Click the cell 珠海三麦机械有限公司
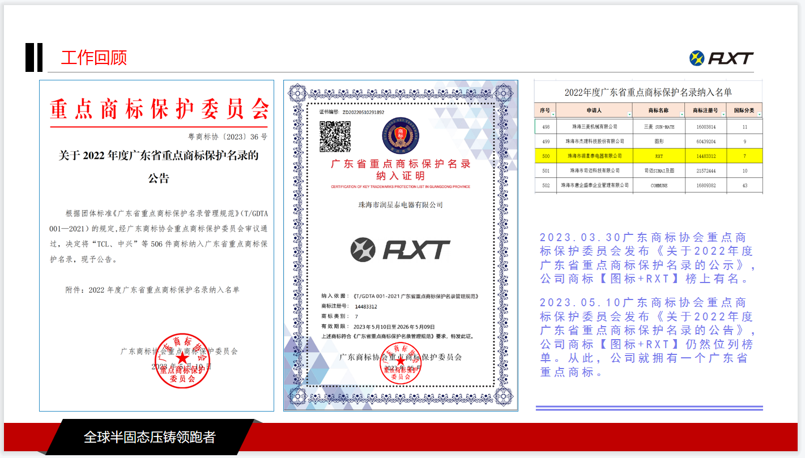Screen dimensions: 805x458 pyautogui.click(x=595, y=127)
